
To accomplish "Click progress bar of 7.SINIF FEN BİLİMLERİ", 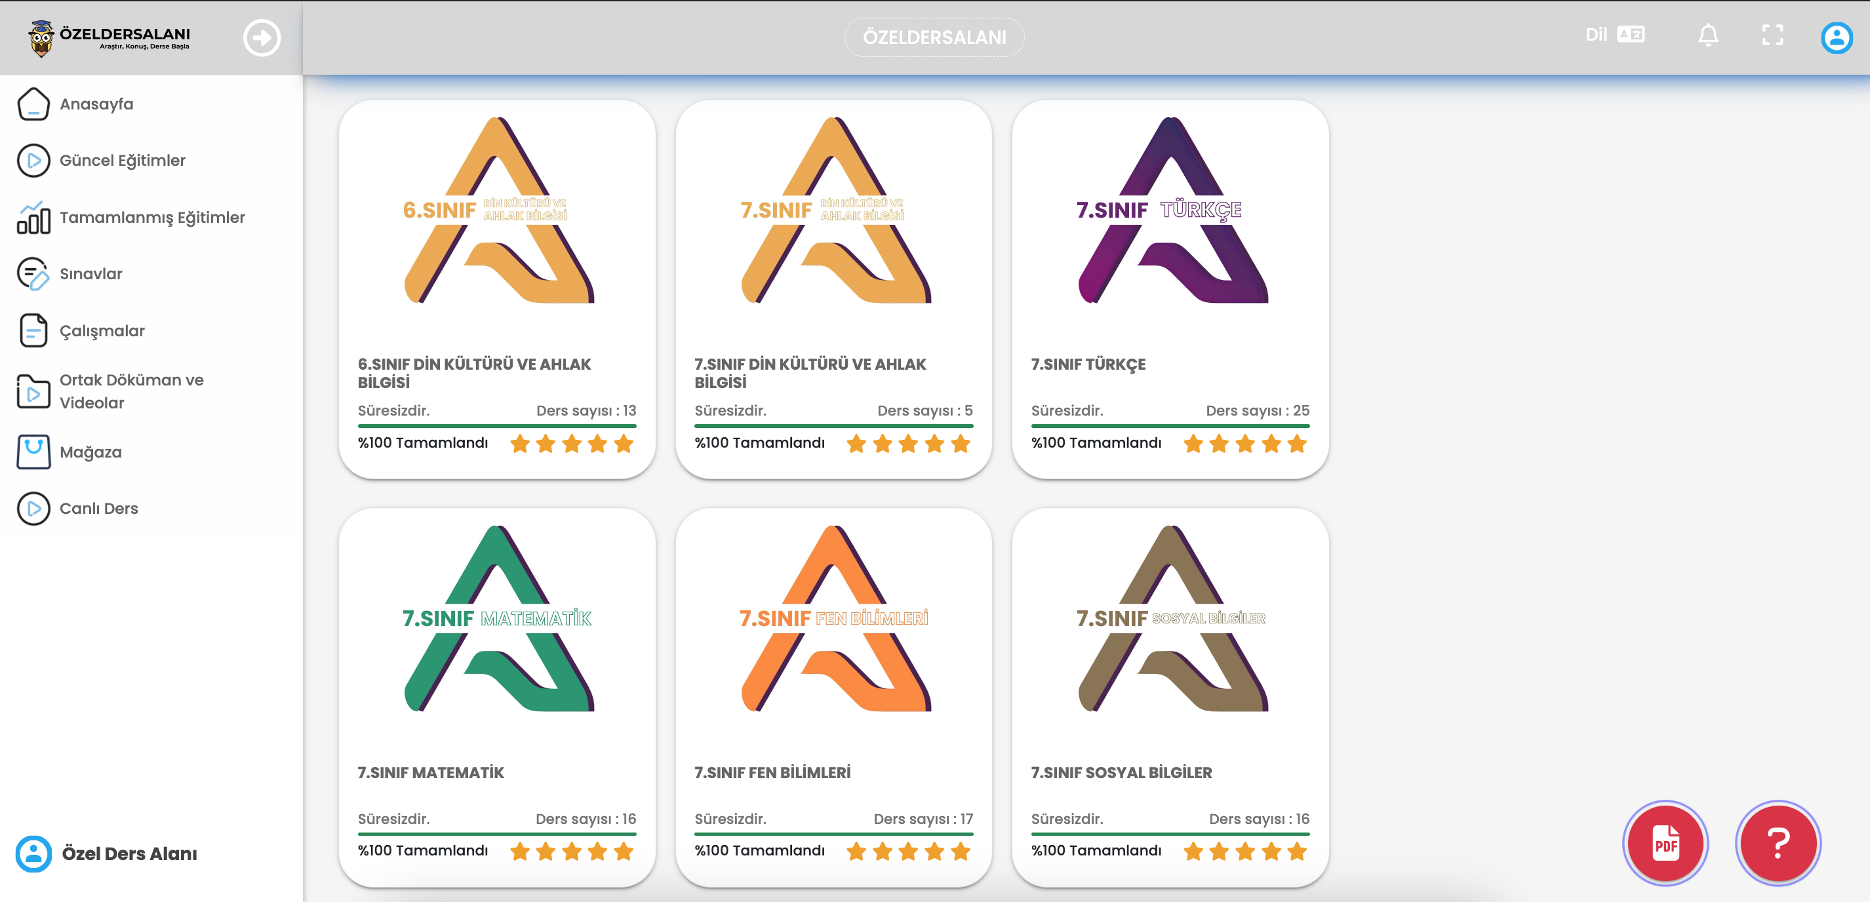I will click(833, 834).
